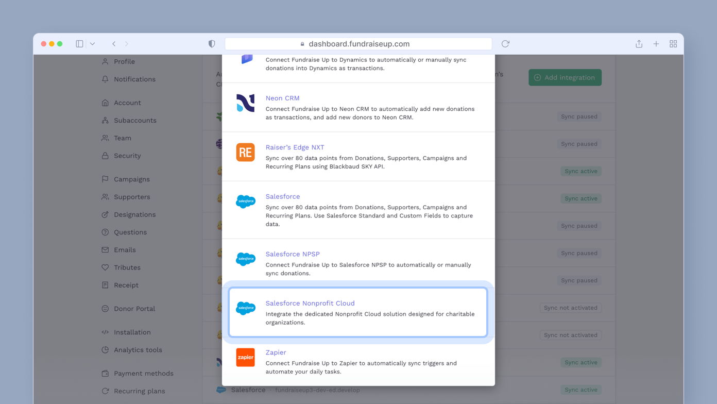Click the Salesforce cloud logo
The width and height of the screenshot is (717, 404).
click(245, 201)
